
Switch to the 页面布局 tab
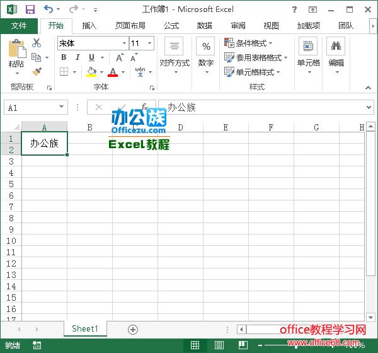click(130, 26)
